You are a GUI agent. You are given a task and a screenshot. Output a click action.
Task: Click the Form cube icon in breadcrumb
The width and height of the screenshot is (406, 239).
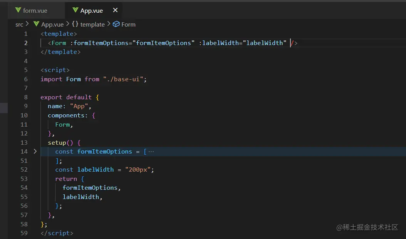[x=116, y=24]
